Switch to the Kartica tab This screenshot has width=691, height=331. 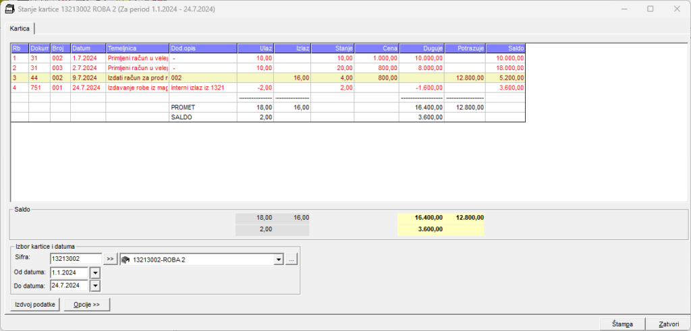point(20,28)
